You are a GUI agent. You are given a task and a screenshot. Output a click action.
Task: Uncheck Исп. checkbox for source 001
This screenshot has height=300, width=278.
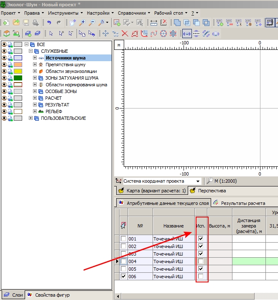point(201,238)
